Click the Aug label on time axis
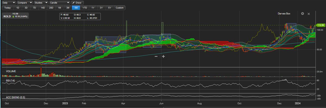Screen dimensions: 326x108 [200, 103]
